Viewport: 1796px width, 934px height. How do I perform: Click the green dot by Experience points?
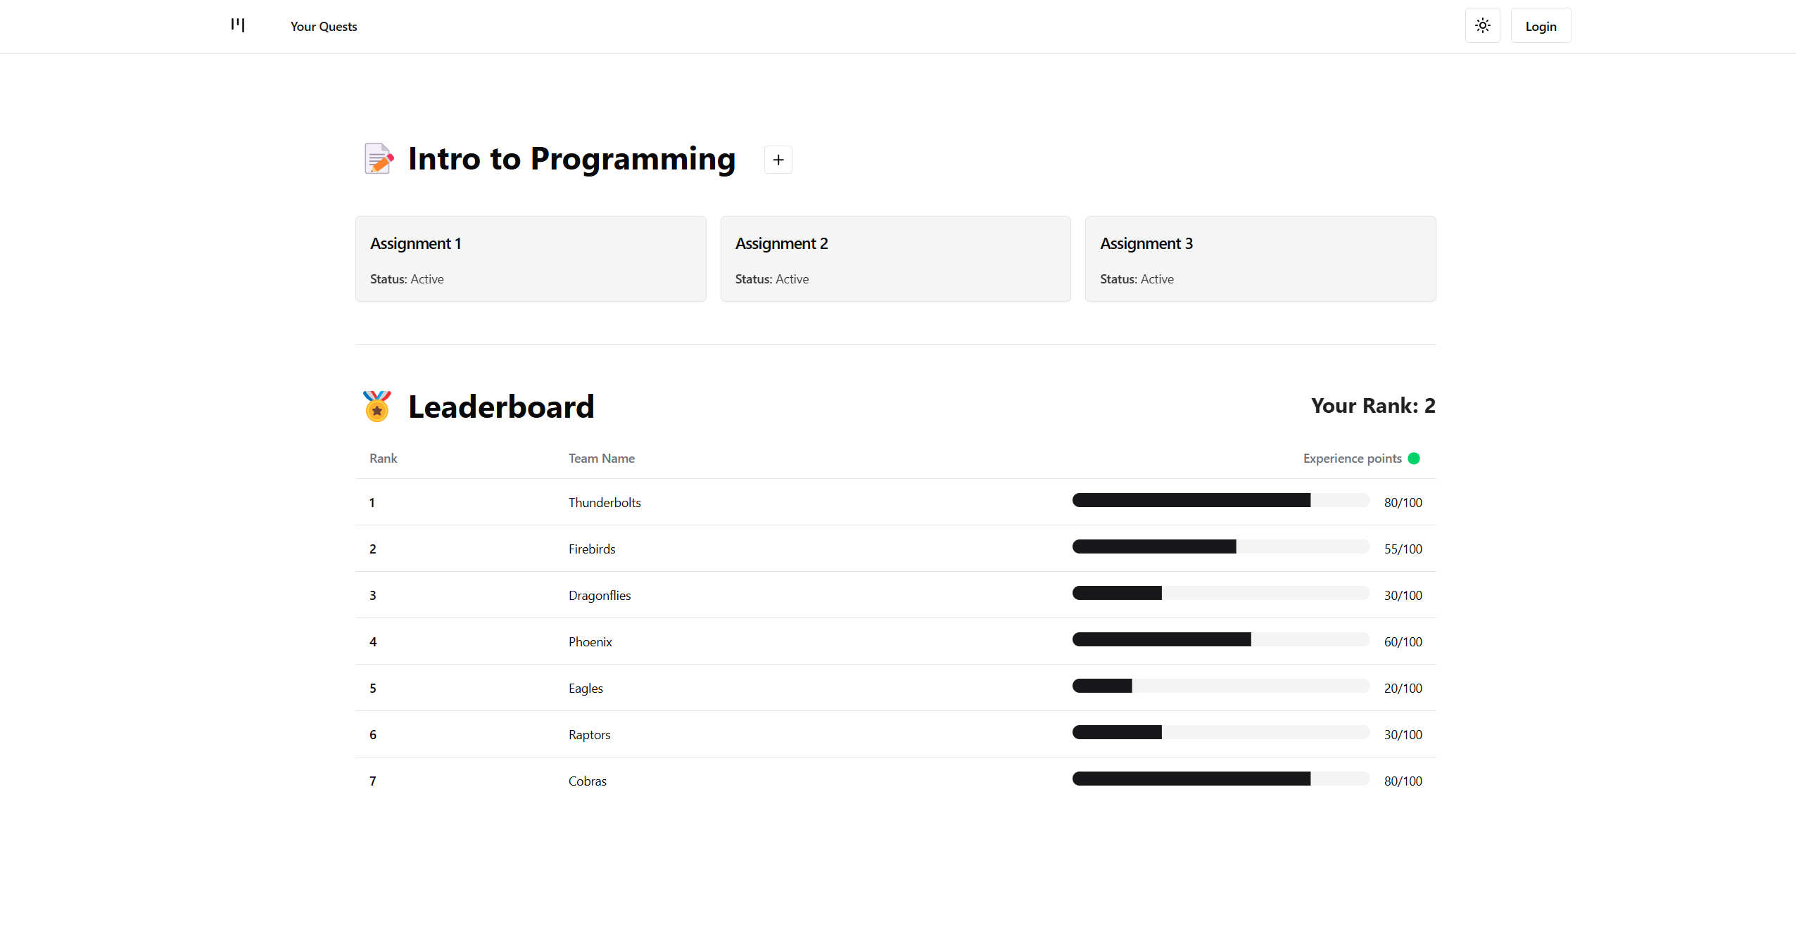[1413, 459]
